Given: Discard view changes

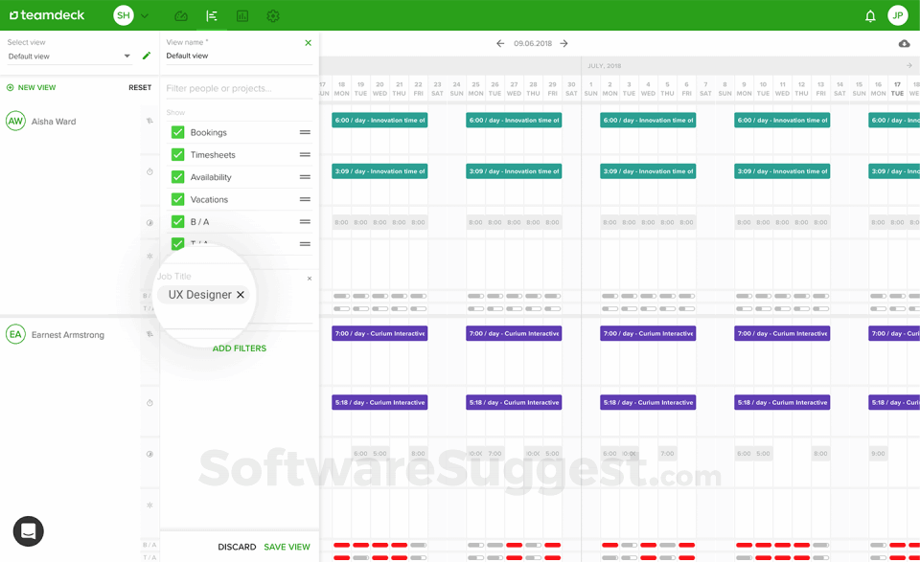Looking at the screenshot, I should coord(237,547).
